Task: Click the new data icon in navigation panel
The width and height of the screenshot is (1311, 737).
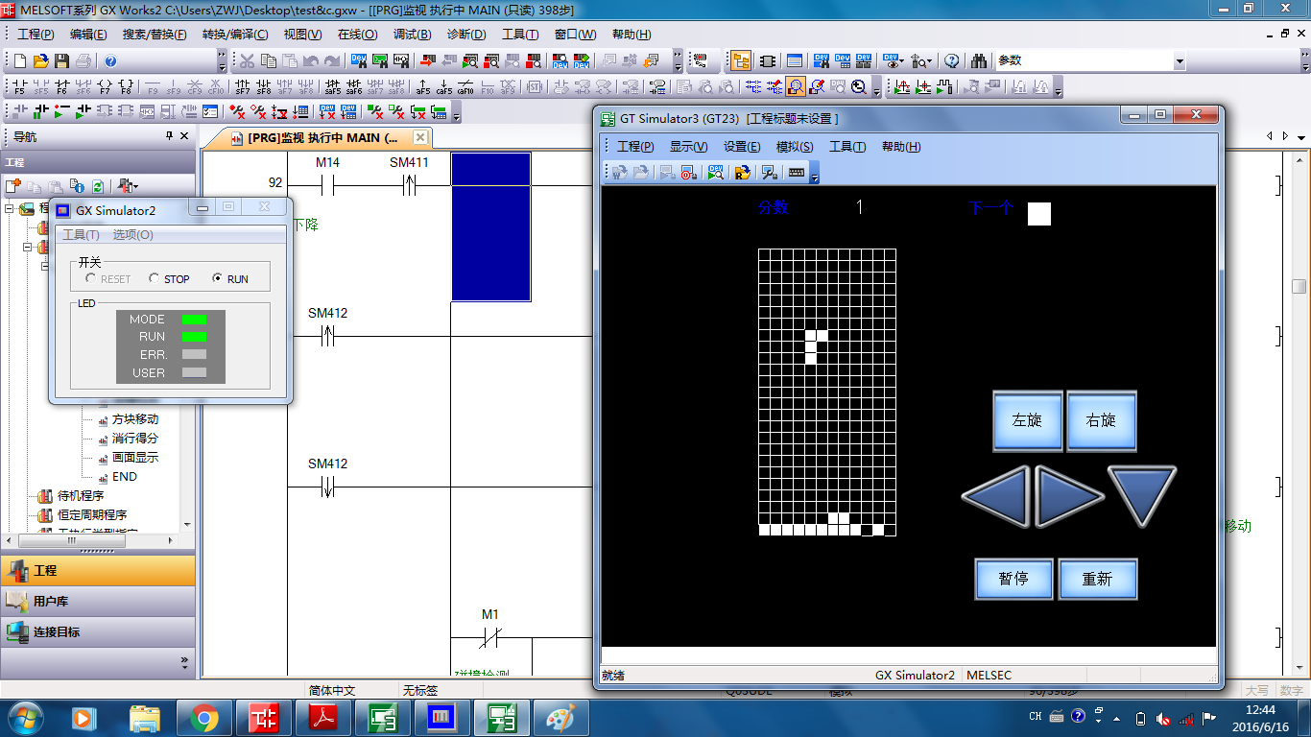Action: [x=13, y=186]
